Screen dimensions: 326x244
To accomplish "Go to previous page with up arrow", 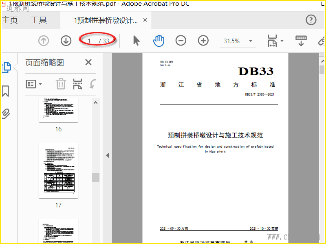I will coord(44,41).
